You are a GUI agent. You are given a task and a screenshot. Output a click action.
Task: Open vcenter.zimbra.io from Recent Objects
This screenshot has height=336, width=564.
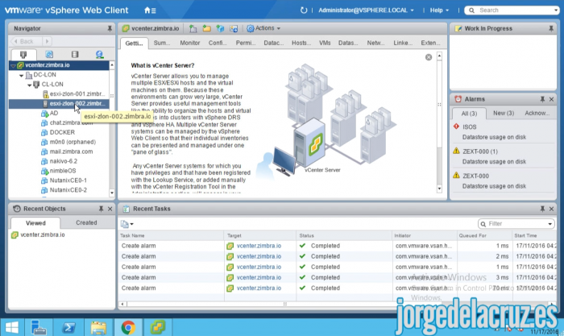(43, 234)
